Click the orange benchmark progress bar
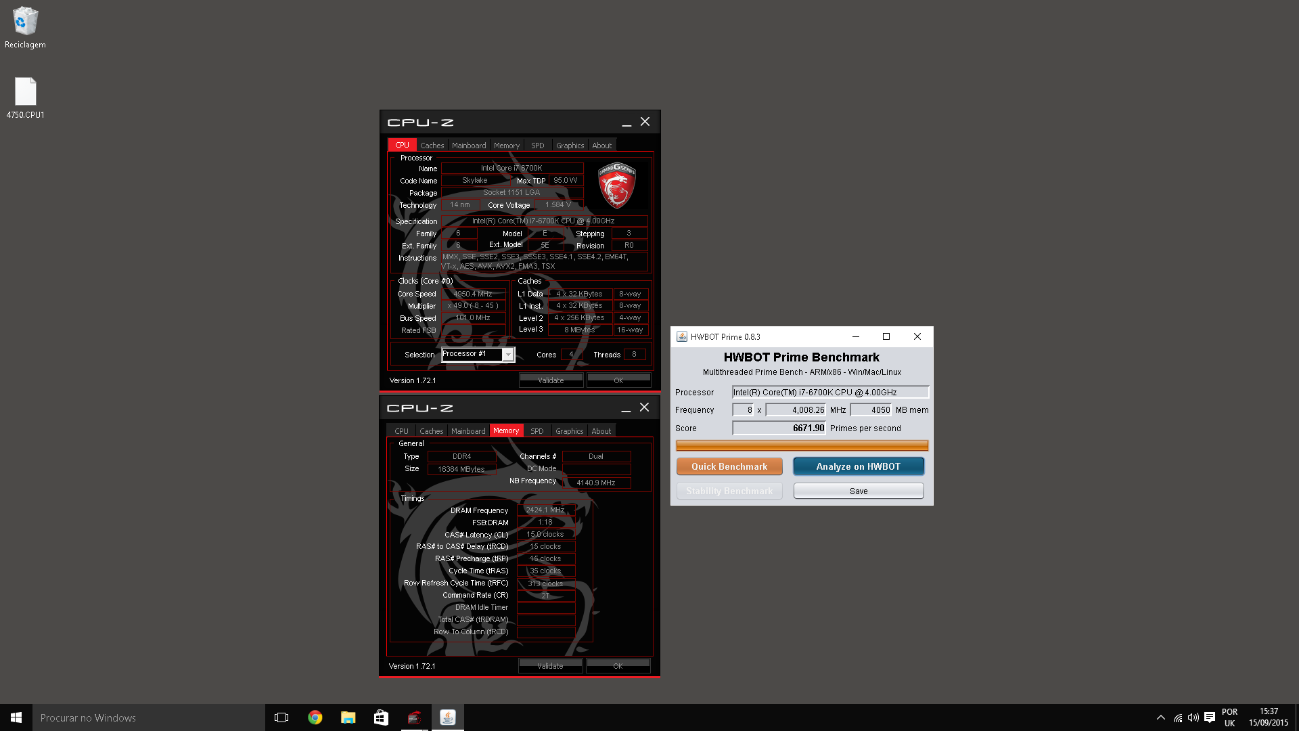This screenshot has width=1299, height=731. (802, 445)
